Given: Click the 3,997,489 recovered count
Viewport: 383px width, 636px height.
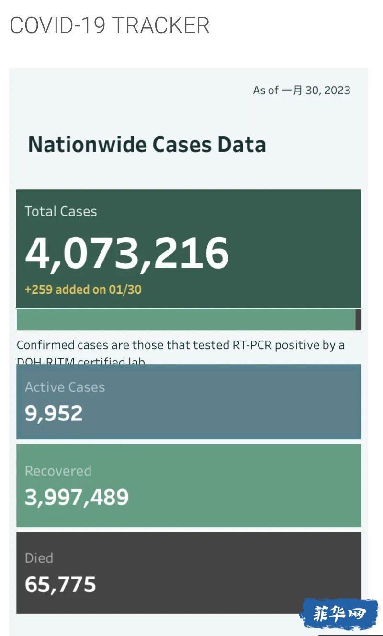Looking at the screenshot, I should [x=77, y=498].
